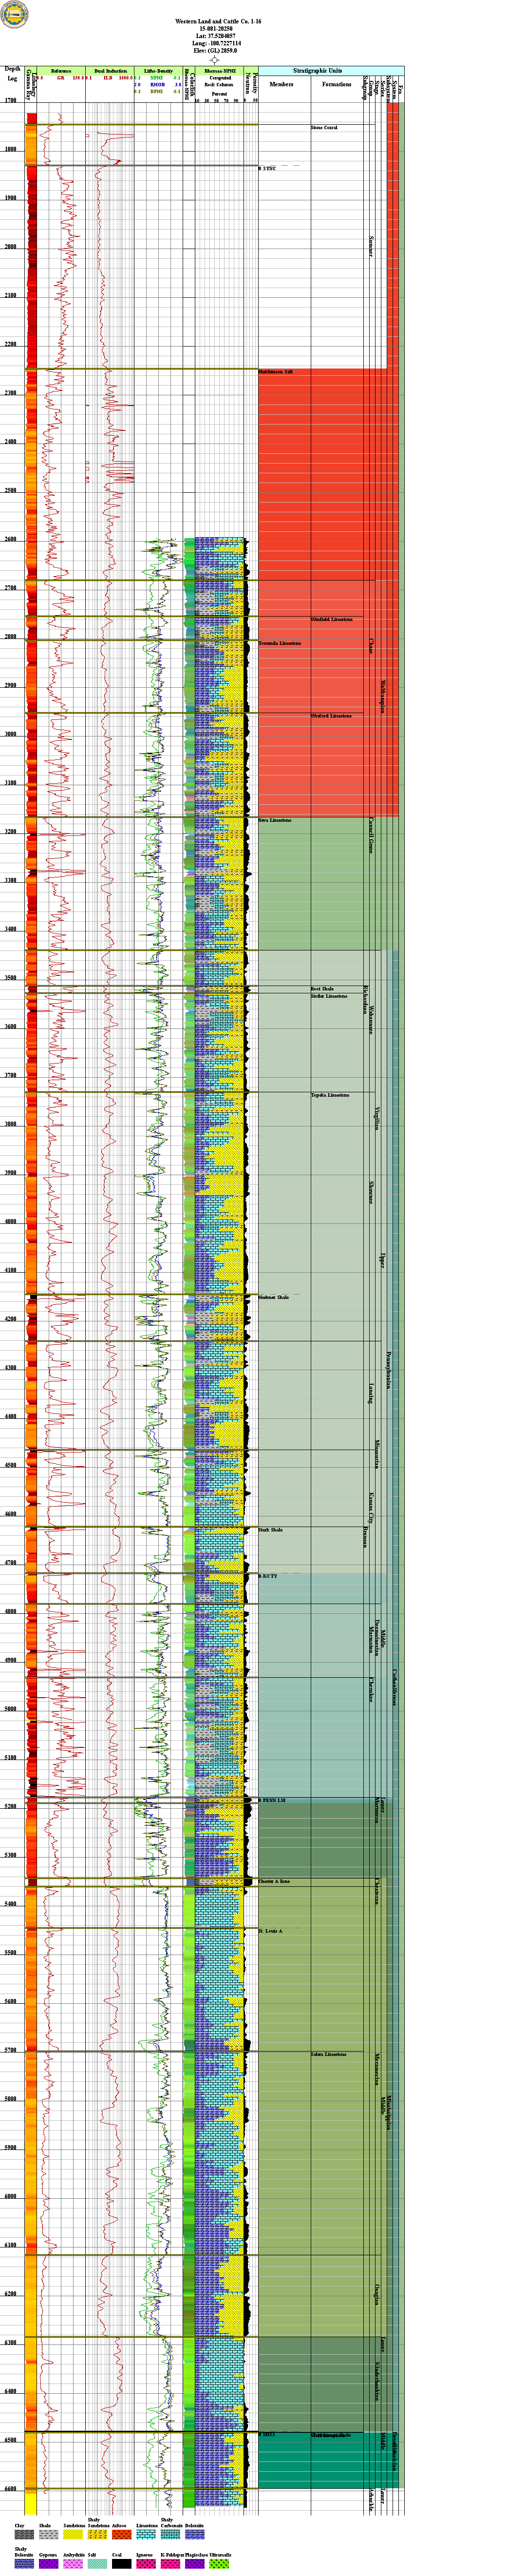526x2576 pixels.
Task: Click the 'Heebner Shale' member label
Action: (273, 1298)
